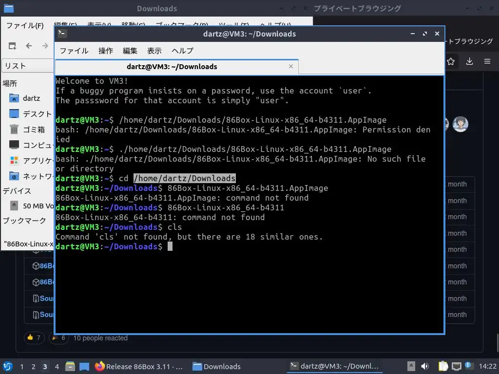Open the terminal ヘルプ menu
The image size is (499, 374).
tap(182, 51)
